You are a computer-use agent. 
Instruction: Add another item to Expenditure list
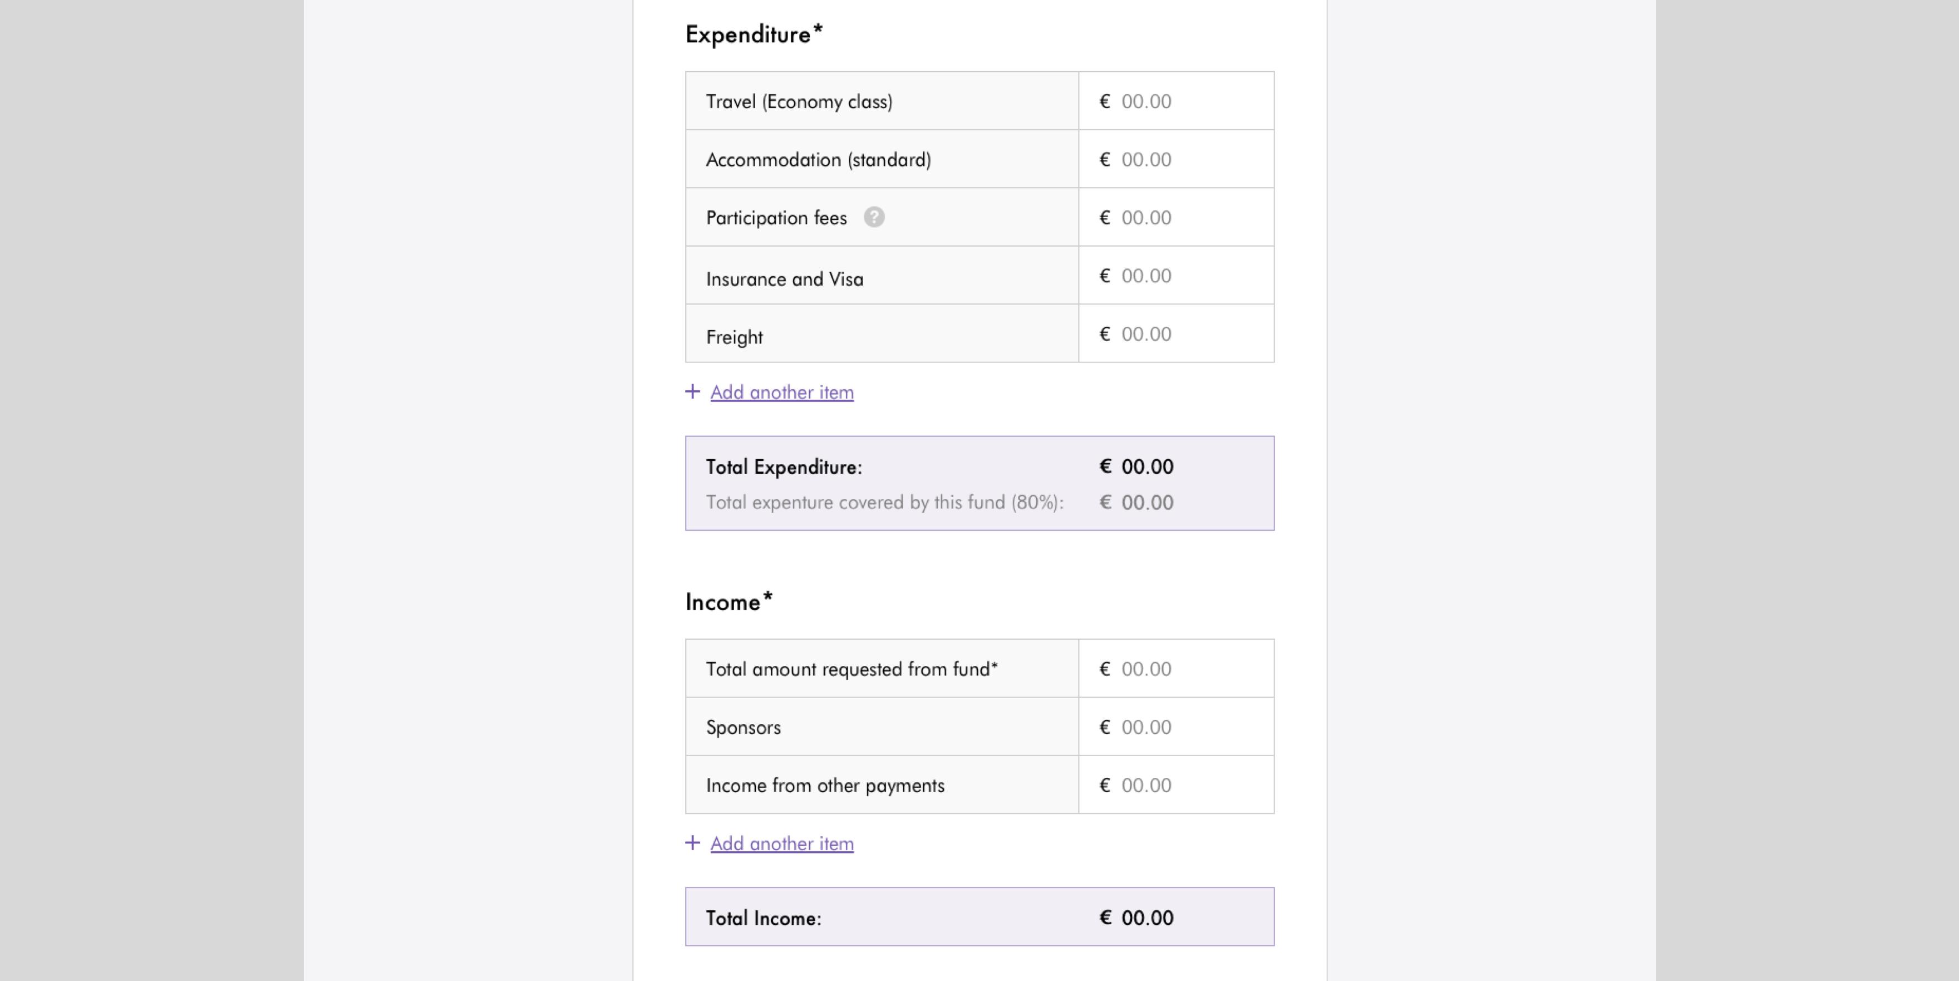[x=782, y=392]
